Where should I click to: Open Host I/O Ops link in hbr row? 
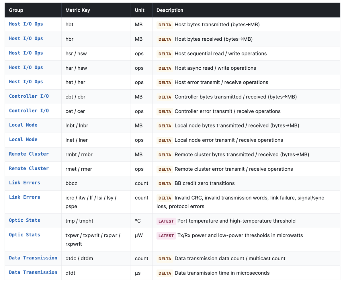coord(26,38)
